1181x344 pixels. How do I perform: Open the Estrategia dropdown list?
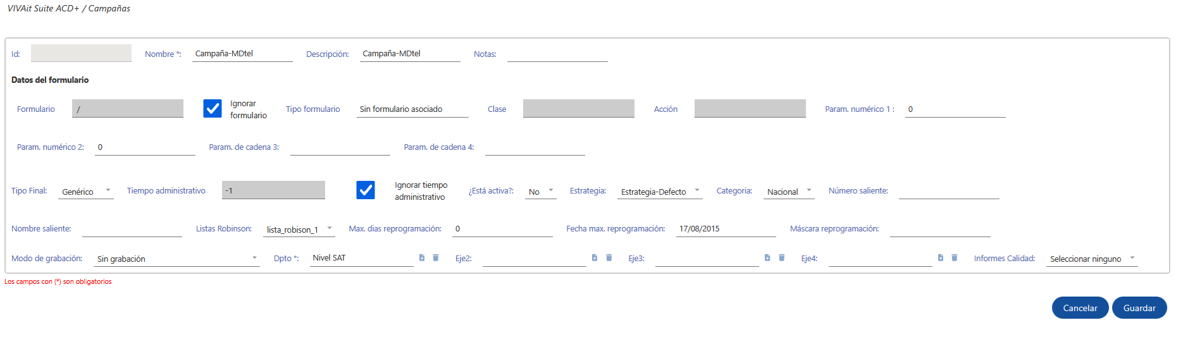pyautogui.click(x=660, y=191)
